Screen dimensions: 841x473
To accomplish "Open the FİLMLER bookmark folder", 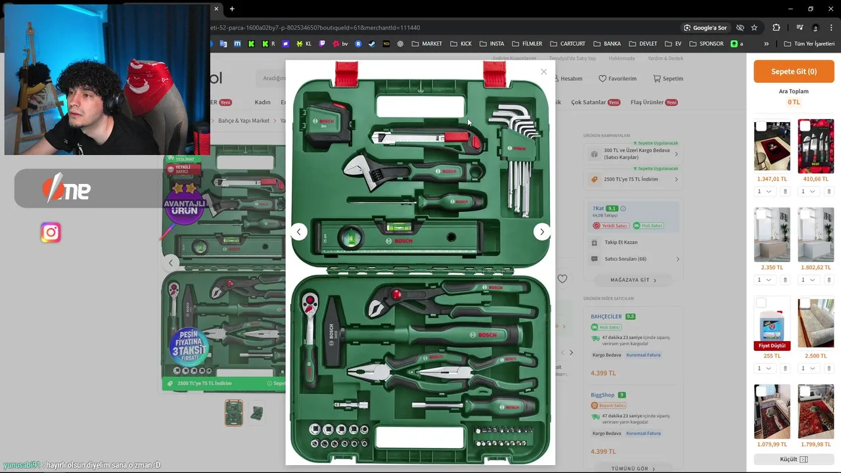I will [x=526, y=43].
